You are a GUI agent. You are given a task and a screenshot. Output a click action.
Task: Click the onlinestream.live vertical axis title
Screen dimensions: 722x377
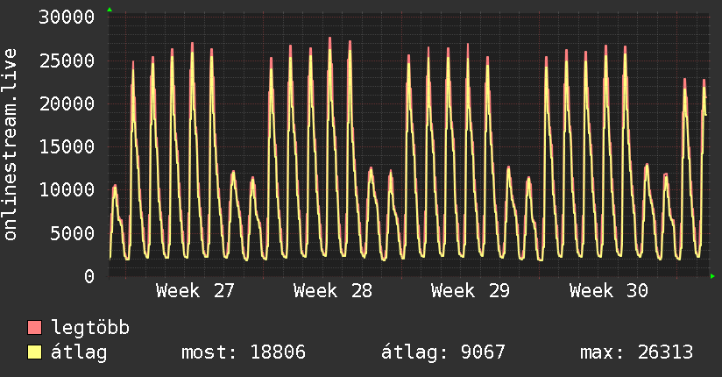[x=11, y=145]
